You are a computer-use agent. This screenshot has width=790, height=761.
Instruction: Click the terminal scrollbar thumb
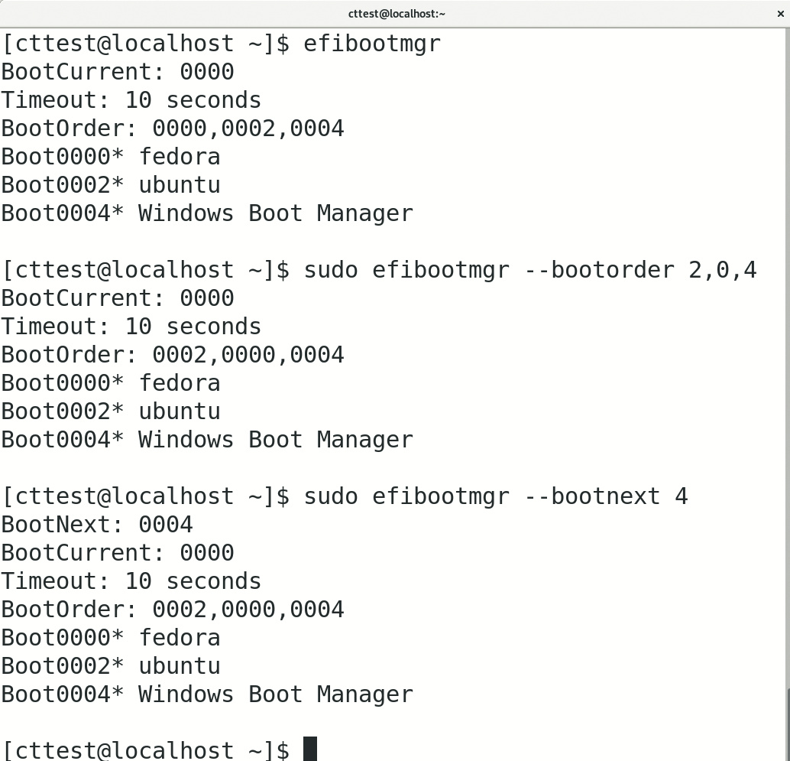coord(786,724)
